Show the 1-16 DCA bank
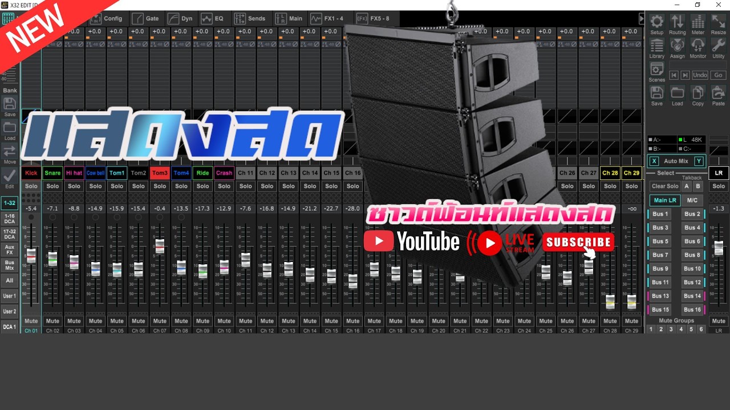The image size is (730, 410). point(10,219)
